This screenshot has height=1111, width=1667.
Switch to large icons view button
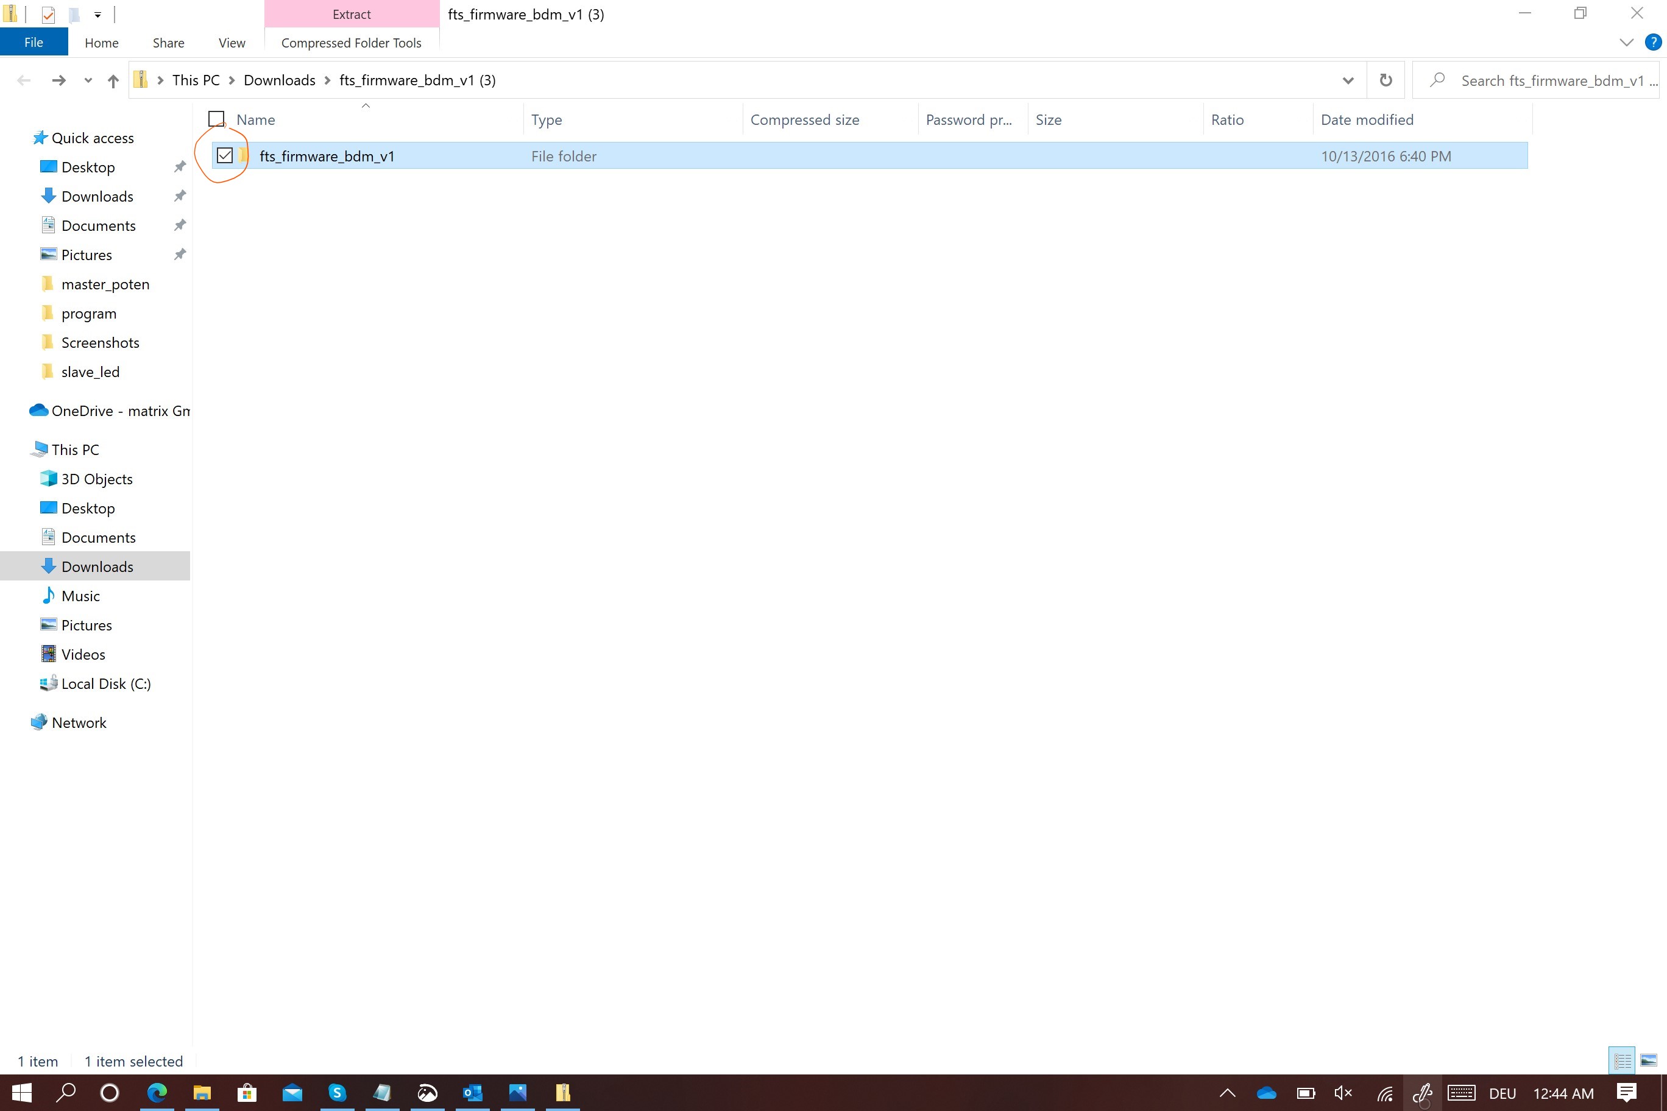1649,1060
